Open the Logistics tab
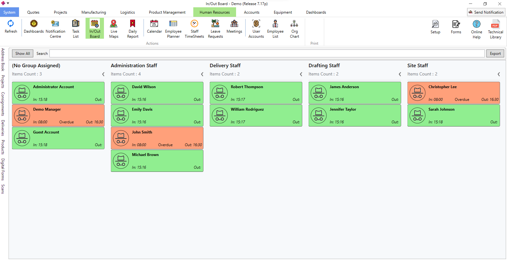The height and width of the screenshot is (260, 507). click(x=128, y=12)
